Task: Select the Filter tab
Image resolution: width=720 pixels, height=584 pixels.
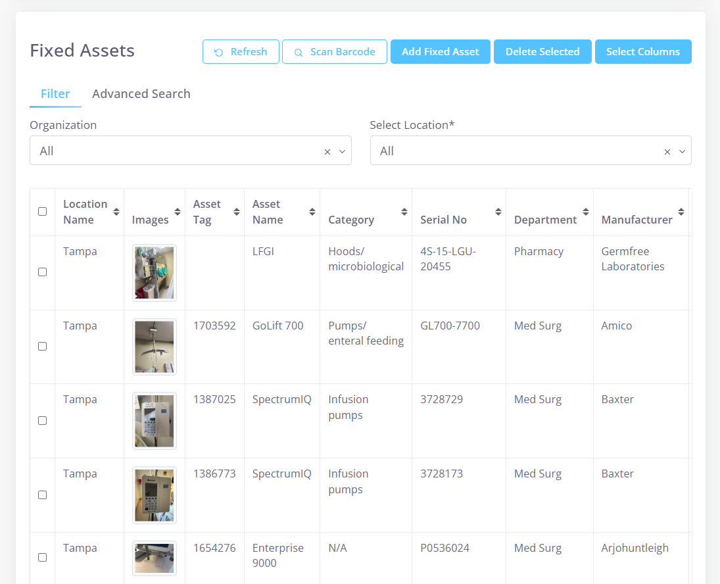Action: pos(55,94)
